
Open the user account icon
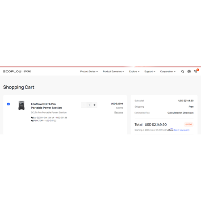coord(189,71)
